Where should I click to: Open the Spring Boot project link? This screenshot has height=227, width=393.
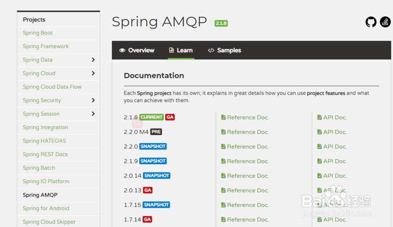click(38, 33)
